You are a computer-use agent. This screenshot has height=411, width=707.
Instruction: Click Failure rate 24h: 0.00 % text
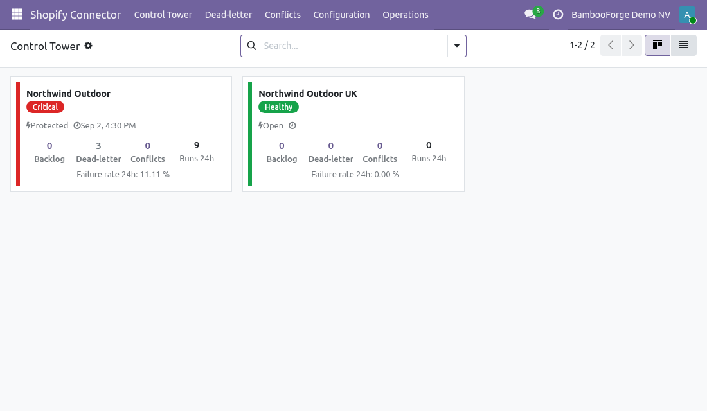(x=355, y=175)
